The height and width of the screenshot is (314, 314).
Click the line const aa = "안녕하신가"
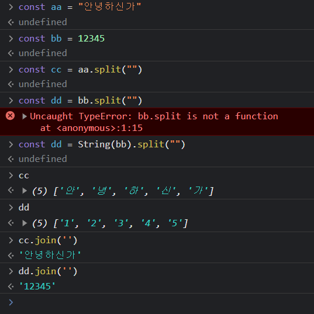[80, 7]
